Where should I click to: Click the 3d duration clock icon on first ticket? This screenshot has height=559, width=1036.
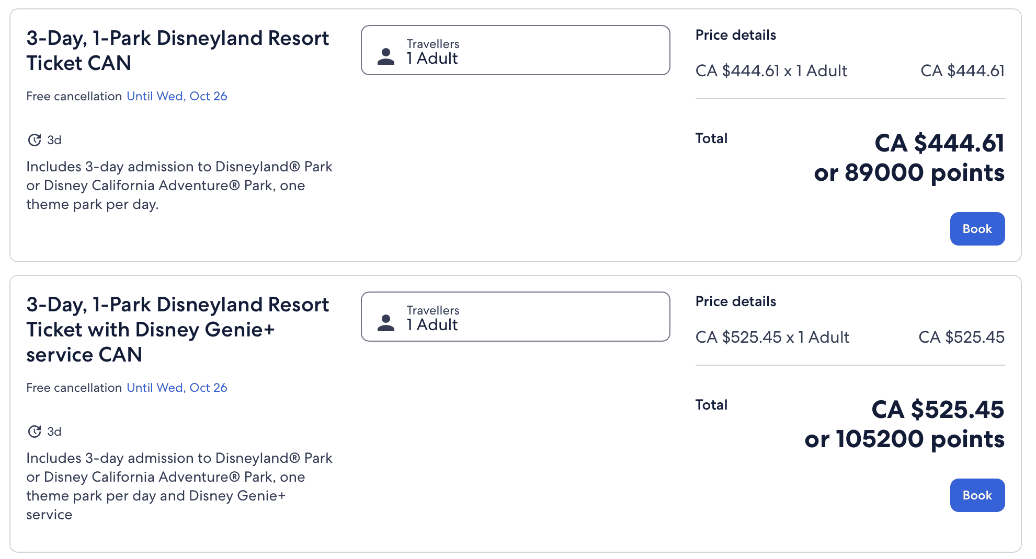pyautogui.click(x=35, y=140)
